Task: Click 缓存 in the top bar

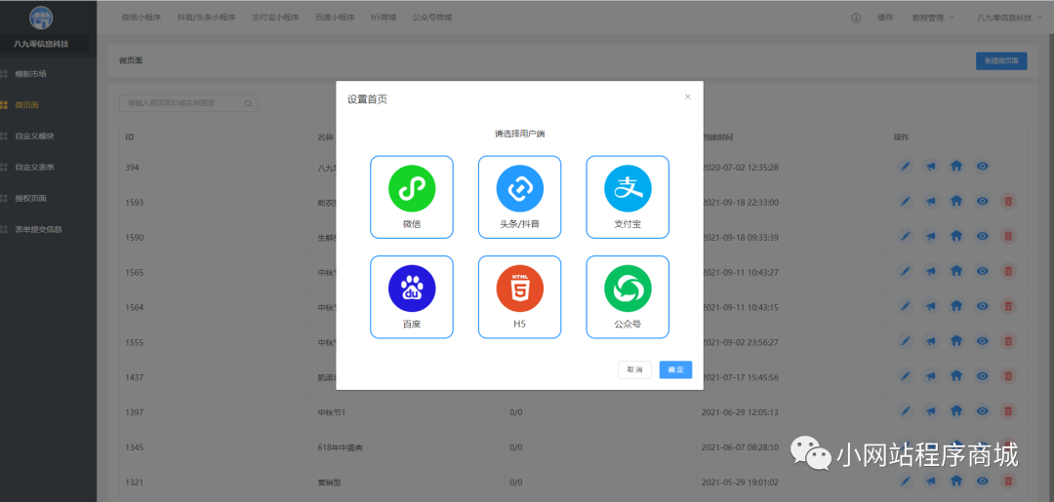Action: (x=885, y=19)
